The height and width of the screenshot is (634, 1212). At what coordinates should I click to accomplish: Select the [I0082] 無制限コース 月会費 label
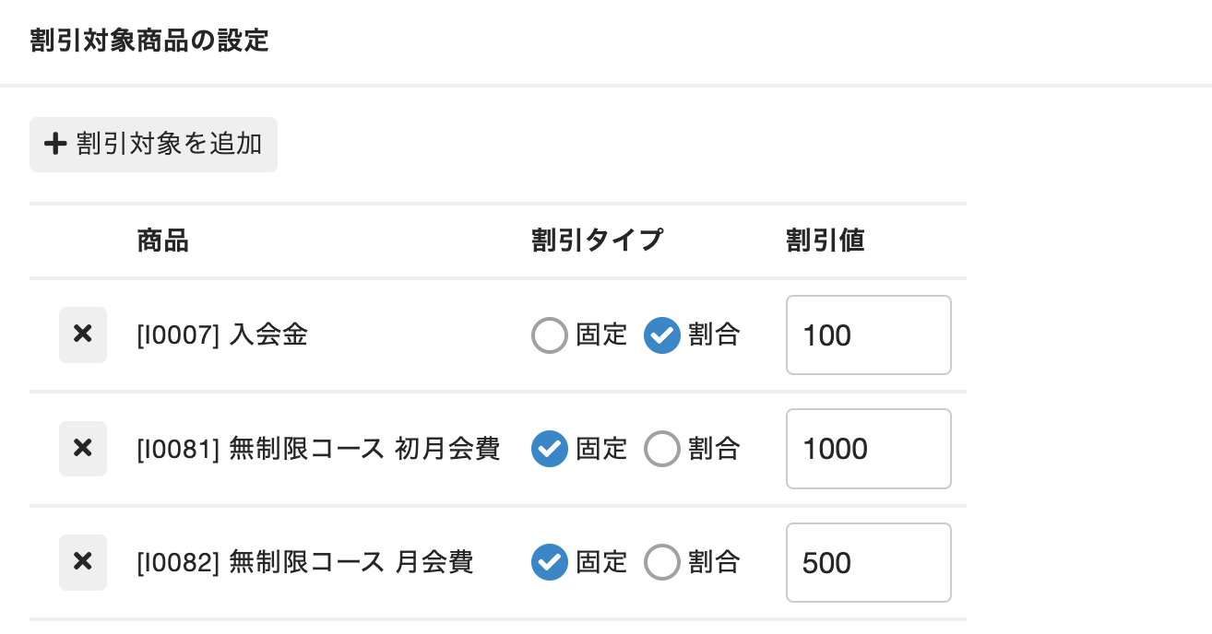304,562
